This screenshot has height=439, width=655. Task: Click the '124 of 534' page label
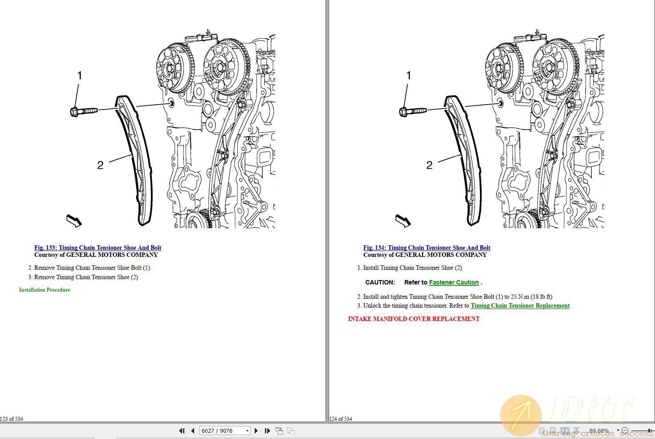pyautogui.click(x=341, y=419)
